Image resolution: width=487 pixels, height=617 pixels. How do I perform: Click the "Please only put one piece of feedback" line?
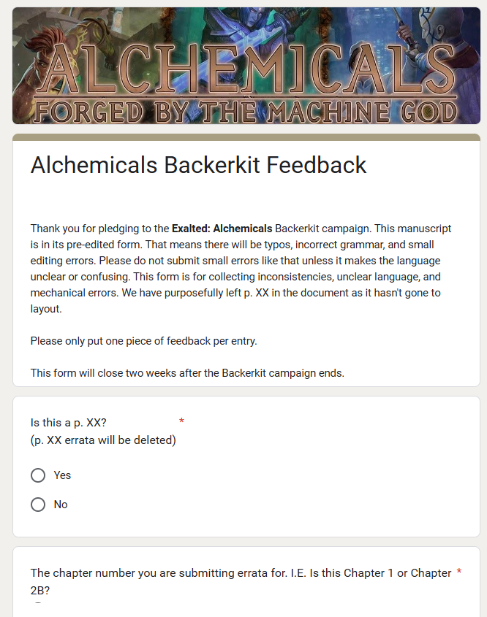tap(143, 341)
